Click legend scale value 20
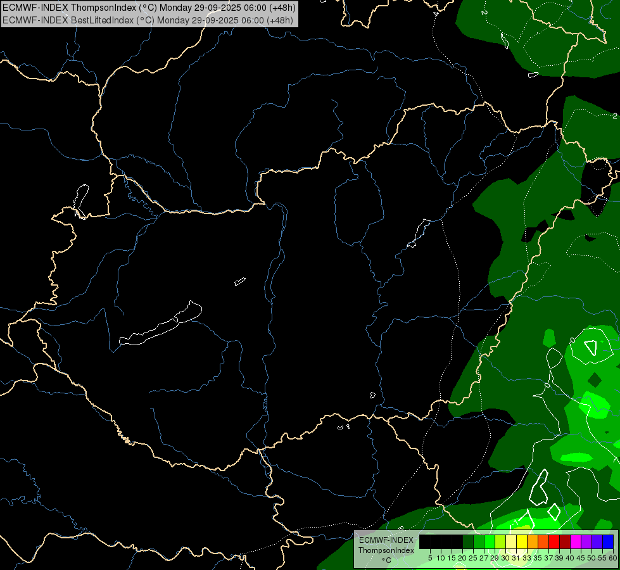Screen dimensions: 620x570 pyautogui.click(x=462, y=558)
